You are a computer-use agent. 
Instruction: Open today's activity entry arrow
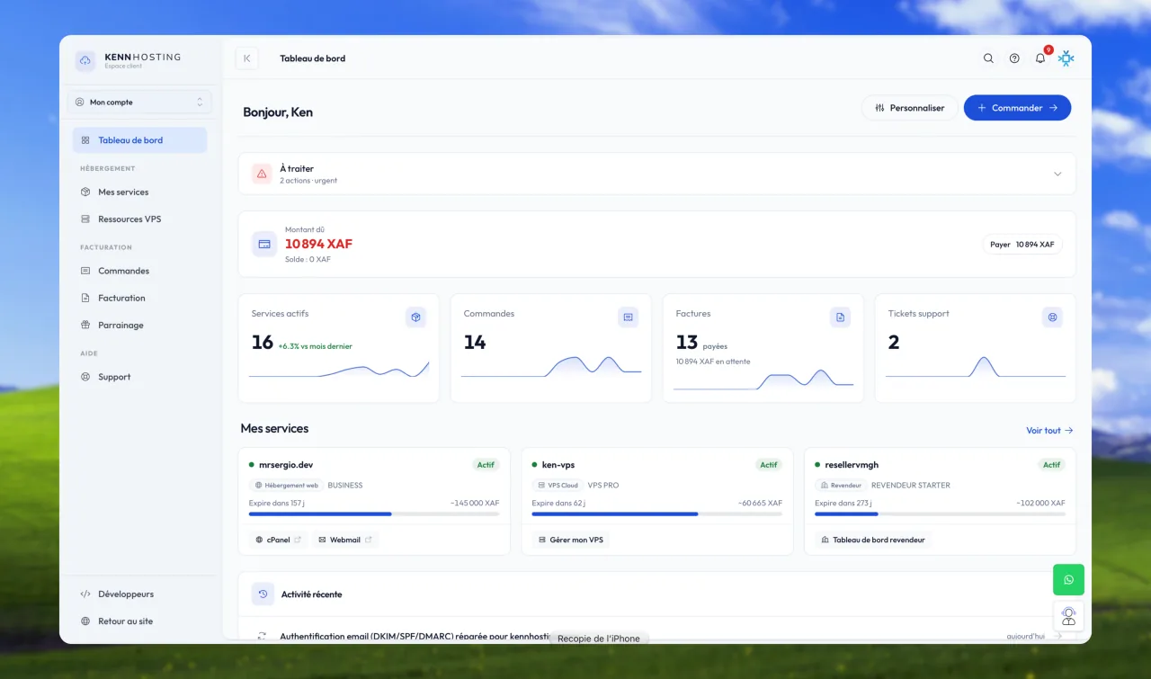click(1057, 636)
